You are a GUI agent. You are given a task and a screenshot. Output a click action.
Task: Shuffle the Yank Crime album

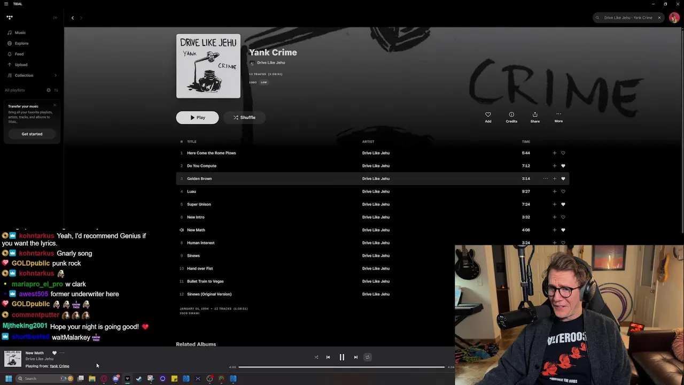[x=244, y=118]
